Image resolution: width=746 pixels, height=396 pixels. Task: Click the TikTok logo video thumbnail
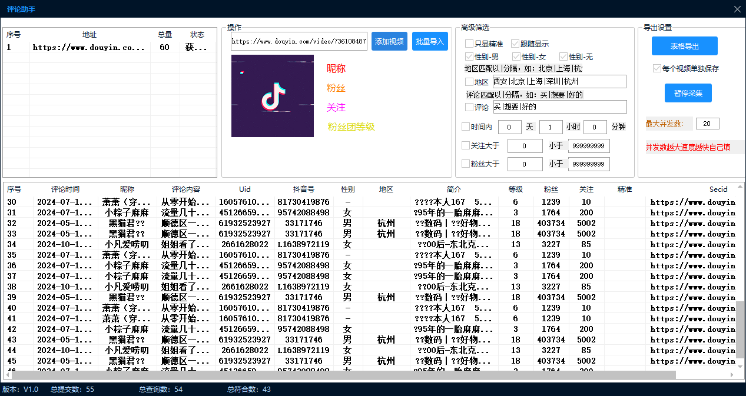pos(272,96)
